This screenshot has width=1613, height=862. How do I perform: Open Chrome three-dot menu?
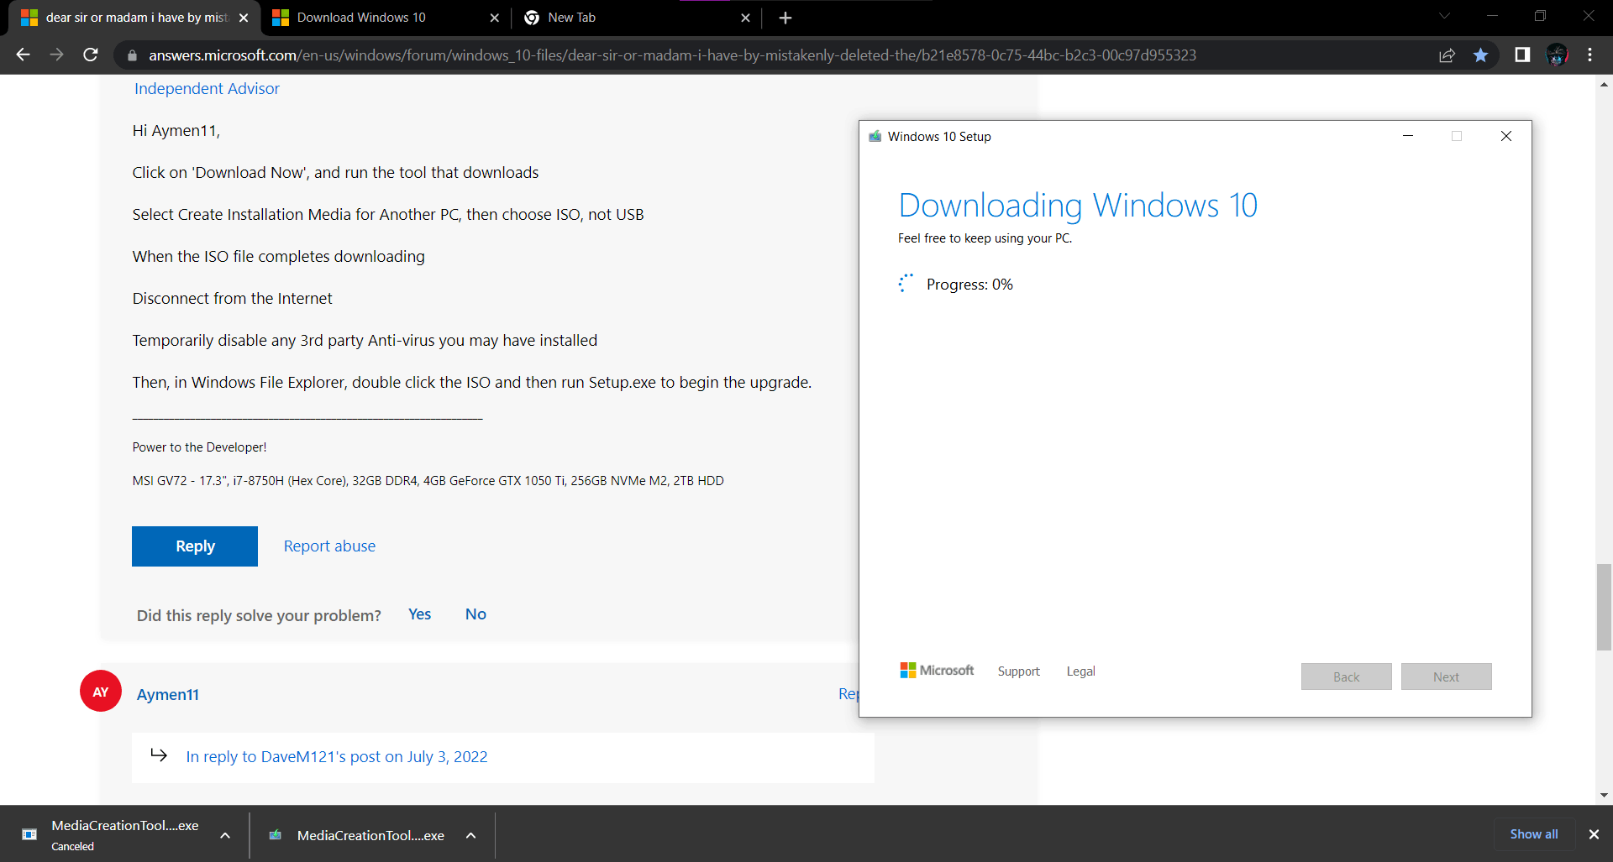(x=1590, y=55)
